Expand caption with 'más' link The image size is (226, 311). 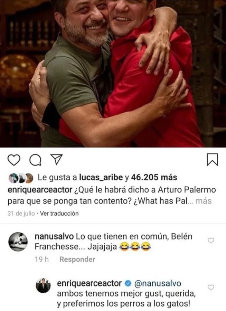204,201
